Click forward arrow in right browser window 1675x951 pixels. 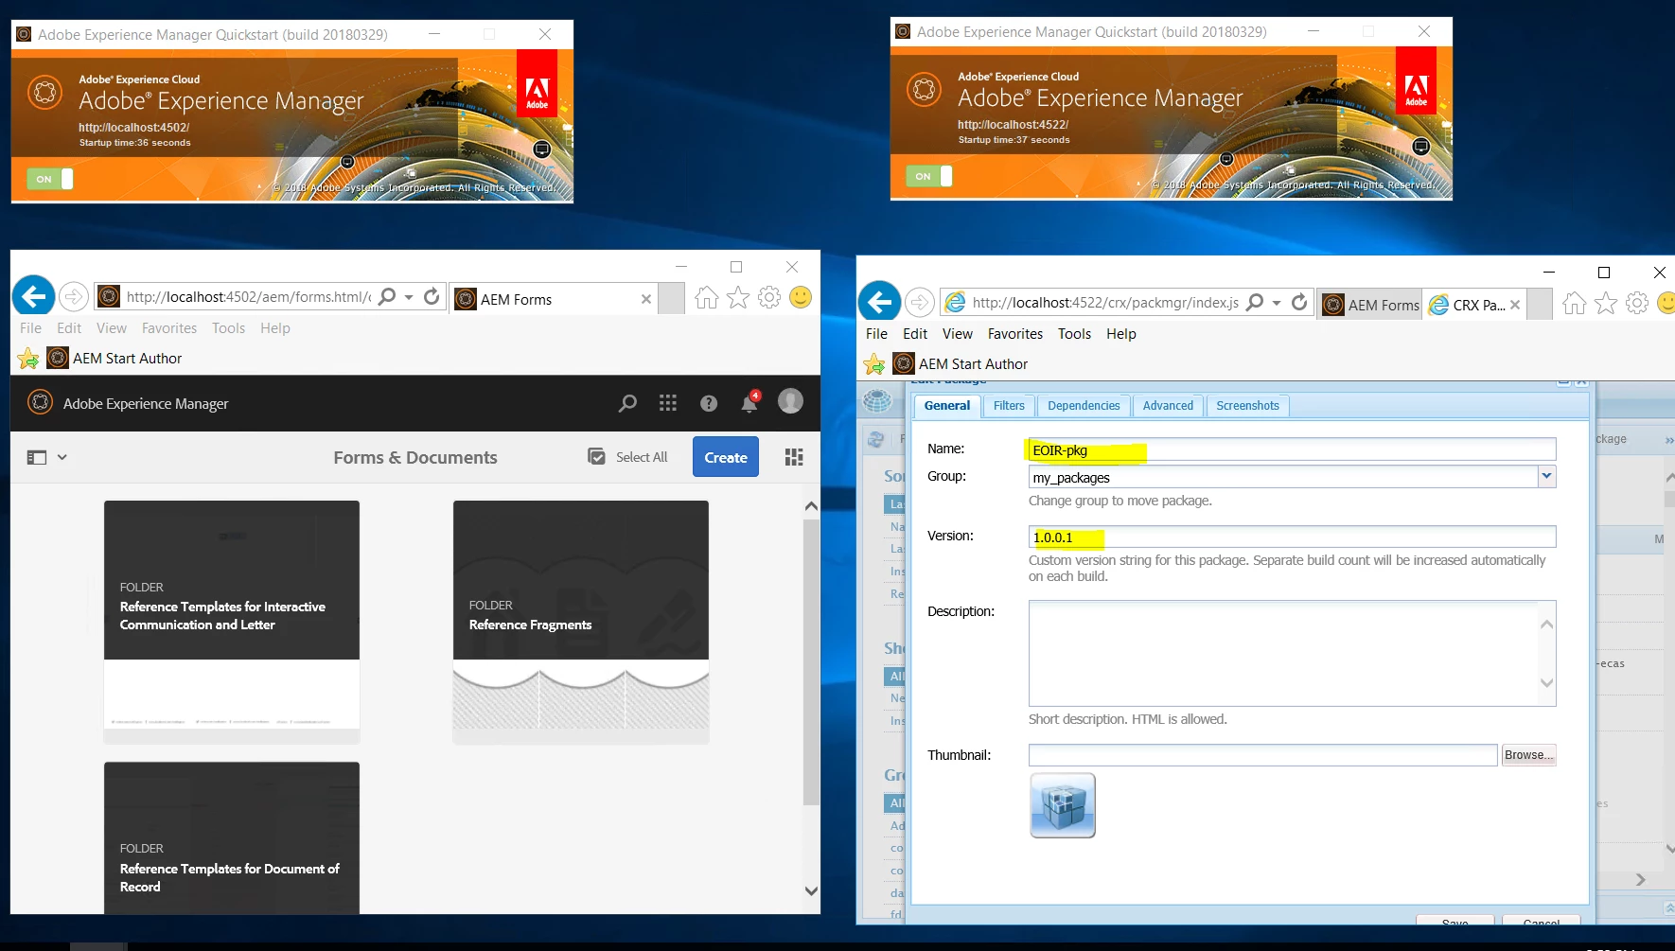tap(920, 302)
